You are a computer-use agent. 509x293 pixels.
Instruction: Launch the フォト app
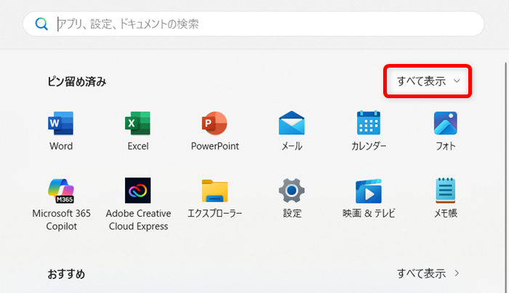point(445,131)
